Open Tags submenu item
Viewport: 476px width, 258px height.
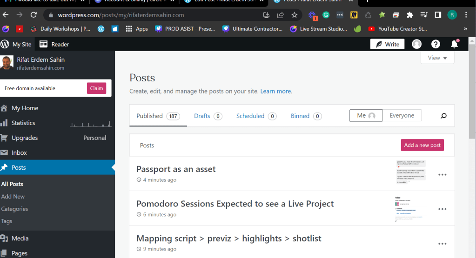tap(7, 221)
